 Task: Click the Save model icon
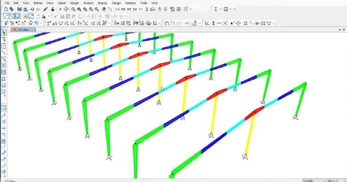coord(19,9)
